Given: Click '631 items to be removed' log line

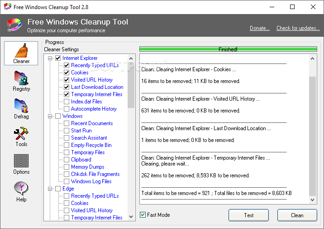Looking at the screenshot, I should [x=191, y=111].
